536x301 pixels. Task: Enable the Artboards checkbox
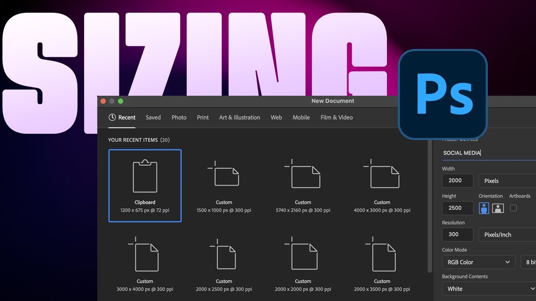(x=513, y=208)
